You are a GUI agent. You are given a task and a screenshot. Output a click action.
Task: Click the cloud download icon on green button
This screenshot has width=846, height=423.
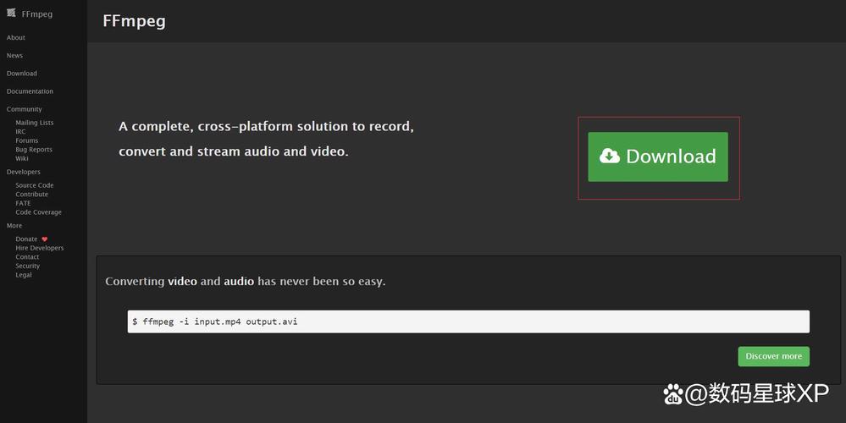610,156
